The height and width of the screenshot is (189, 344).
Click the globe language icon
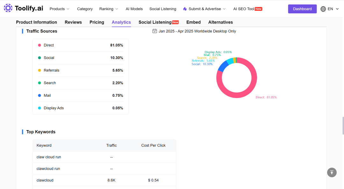323,9
